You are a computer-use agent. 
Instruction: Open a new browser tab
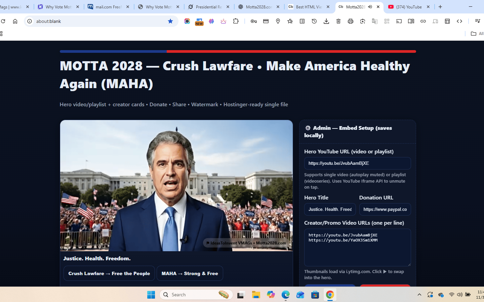pos(440,7)
